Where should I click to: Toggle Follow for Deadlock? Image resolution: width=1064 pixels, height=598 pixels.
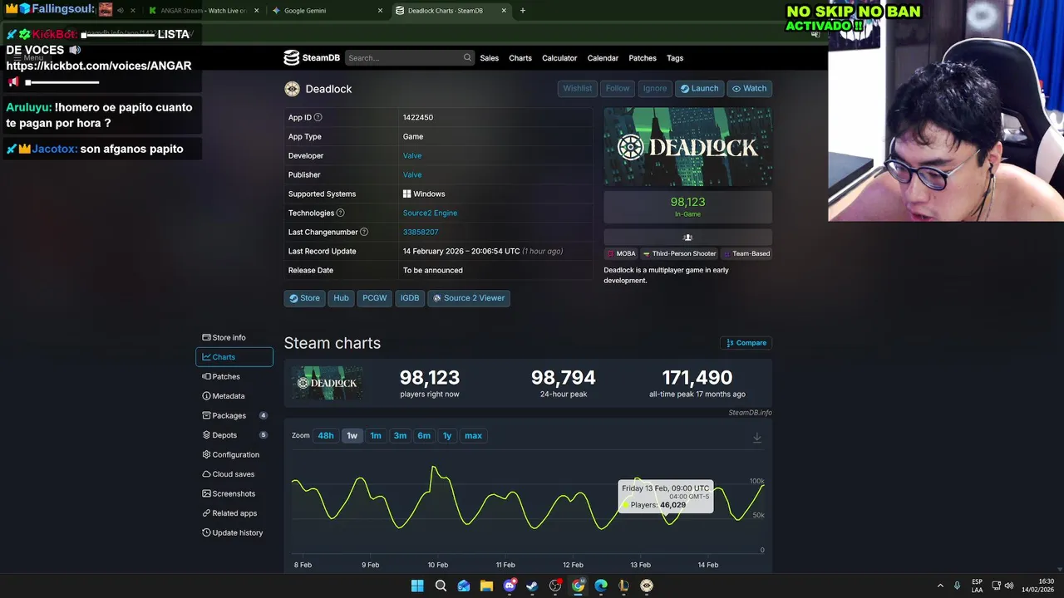618,89
